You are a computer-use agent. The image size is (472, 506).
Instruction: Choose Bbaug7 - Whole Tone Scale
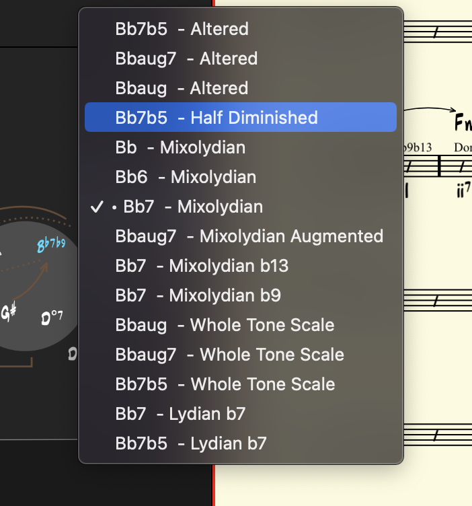[x=229, y=355]
